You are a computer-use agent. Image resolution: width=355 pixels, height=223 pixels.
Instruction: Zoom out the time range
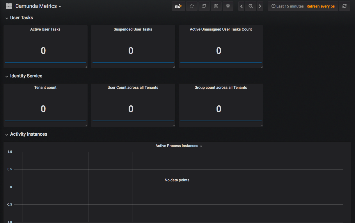[251, 6]
